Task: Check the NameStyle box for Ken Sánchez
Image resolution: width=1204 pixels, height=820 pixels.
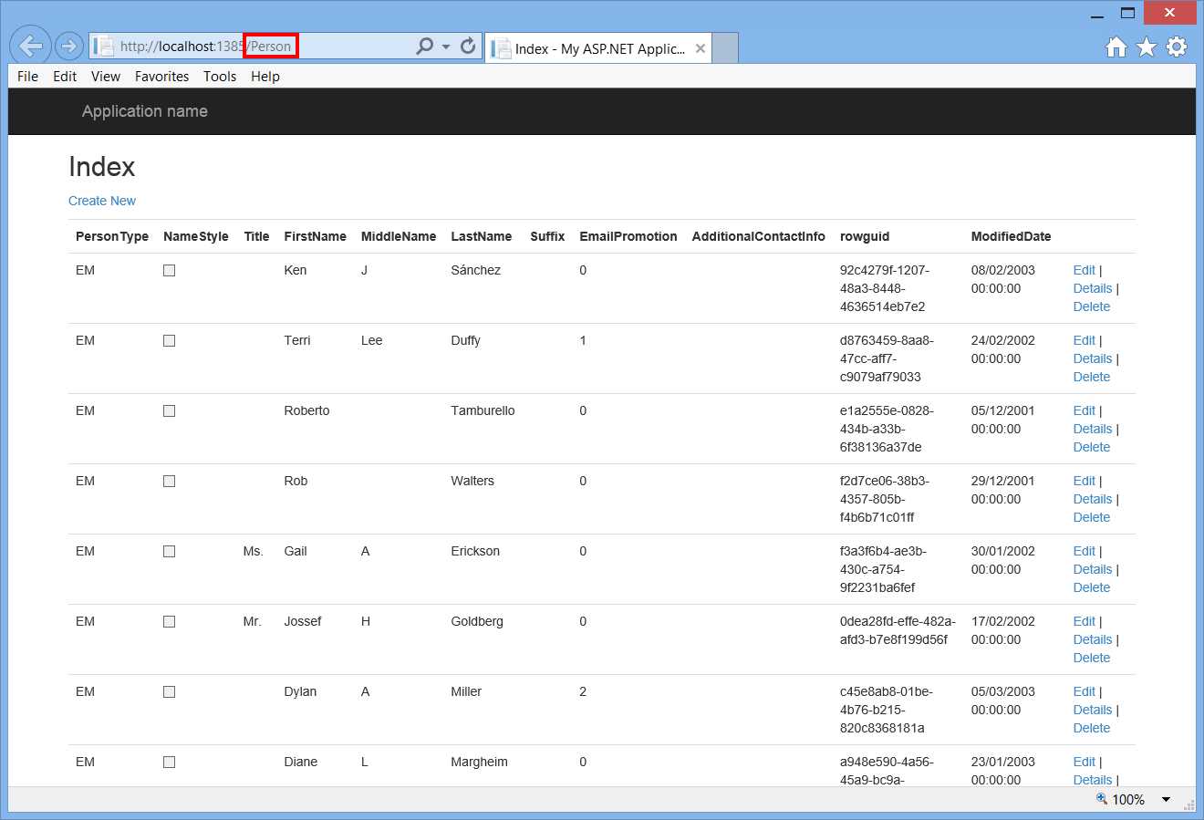Action: click(x=169, y=270)
